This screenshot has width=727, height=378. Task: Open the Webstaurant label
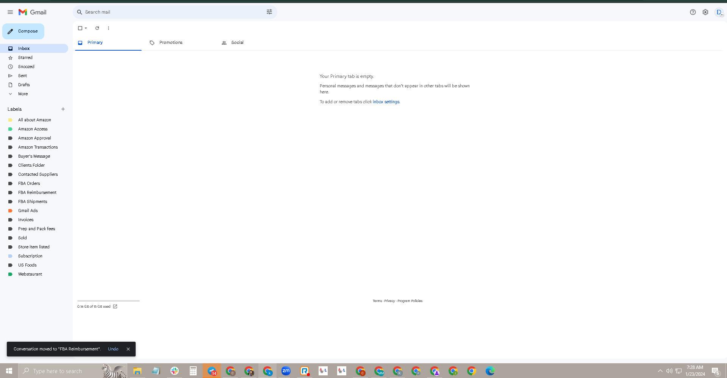coord(34,274)
